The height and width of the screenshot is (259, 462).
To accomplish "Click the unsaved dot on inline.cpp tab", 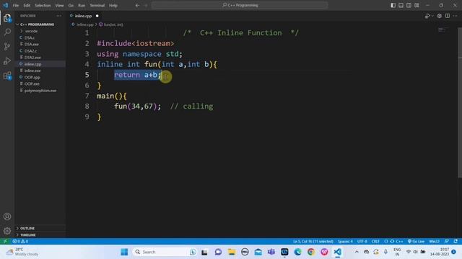I will (x=97, y=16).
